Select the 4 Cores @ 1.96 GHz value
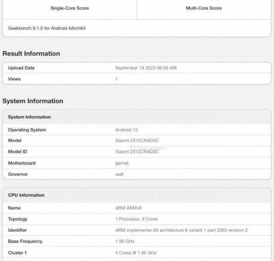This screenshot has height=261, width=274. 136,253
